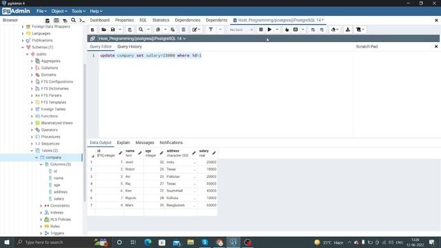Click the SQL query text in editor
This screenshot has height=248, width=441.
pos(151,56)
